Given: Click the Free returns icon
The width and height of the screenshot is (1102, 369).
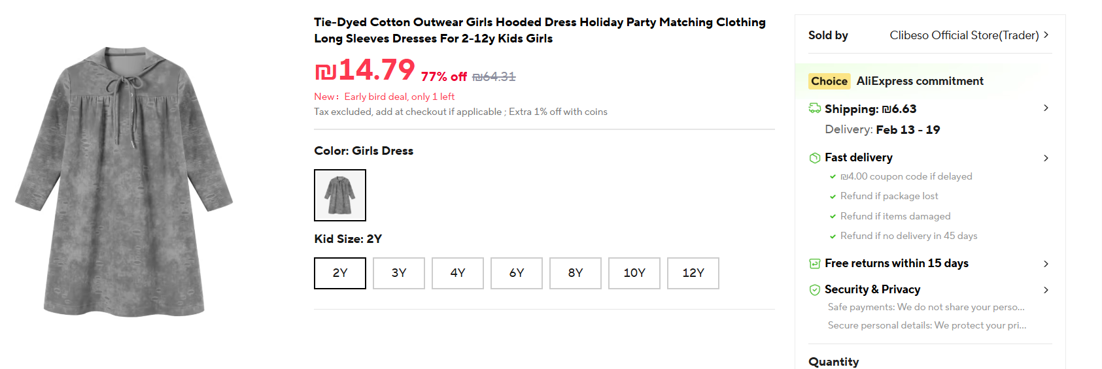Looking at the screenshot, I should pos(814,263).
